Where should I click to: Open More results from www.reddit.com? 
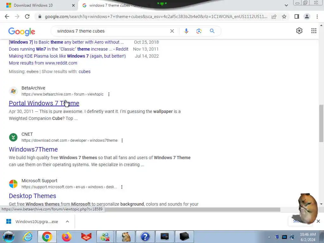coord(43,63)
